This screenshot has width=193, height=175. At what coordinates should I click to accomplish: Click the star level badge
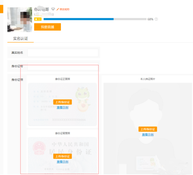point(38,19)
